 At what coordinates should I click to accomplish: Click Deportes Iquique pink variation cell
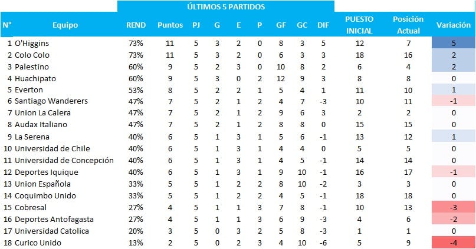(x=453, y=172)
